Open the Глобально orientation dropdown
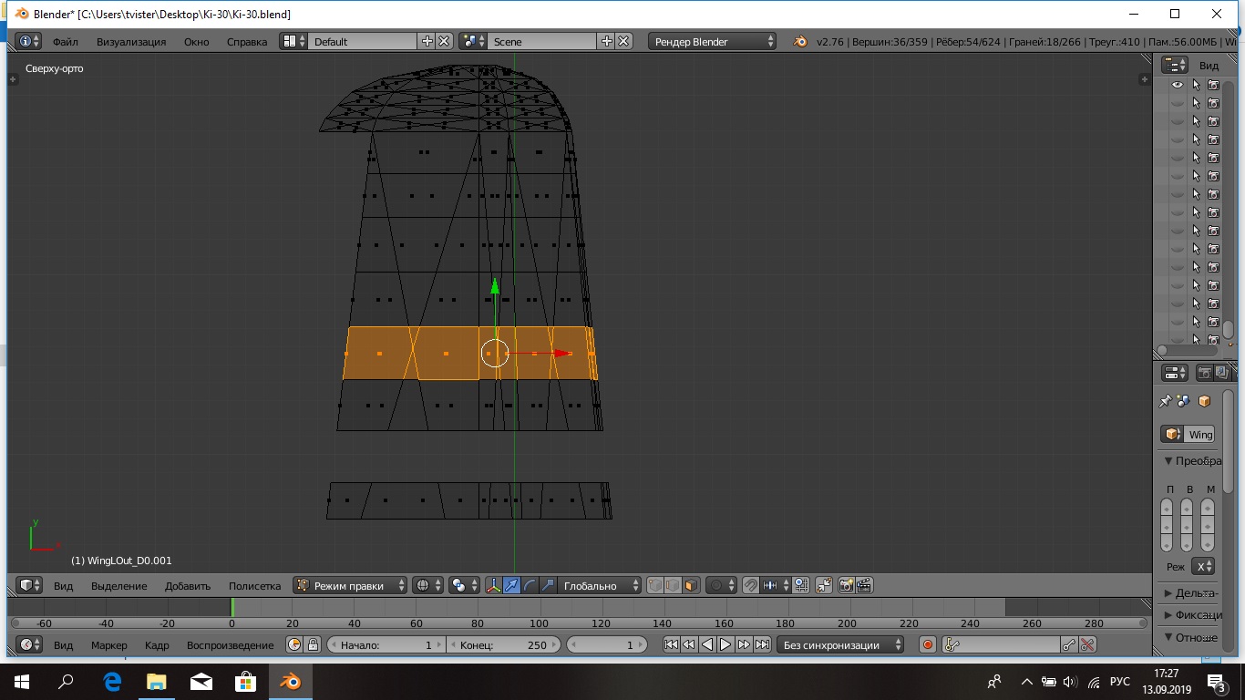Viewport: 1245px width, 700px height. tap(598, 586)
